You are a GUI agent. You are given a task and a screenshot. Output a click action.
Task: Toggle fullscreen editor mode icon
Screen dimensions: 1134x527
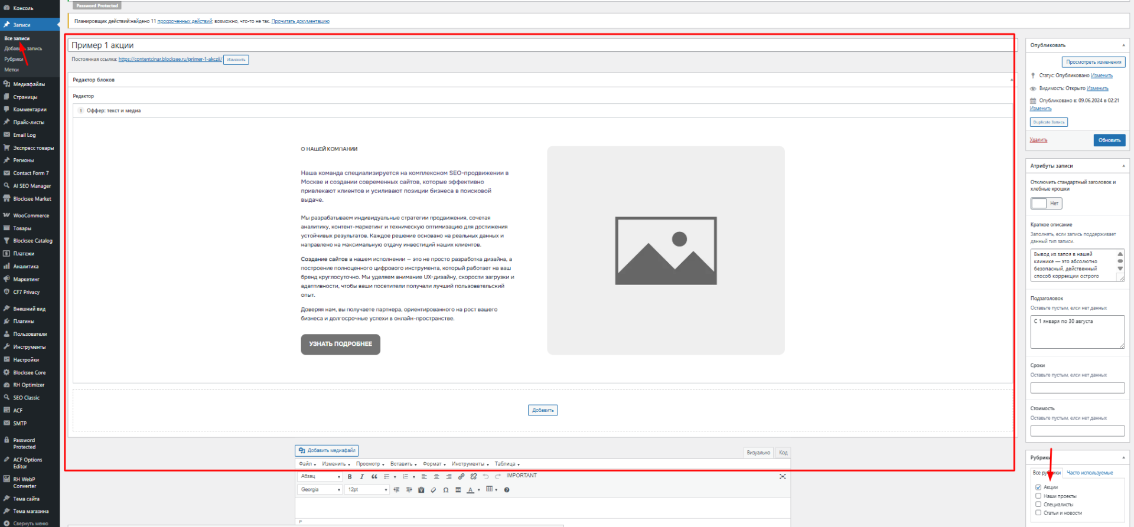point(783,477)
